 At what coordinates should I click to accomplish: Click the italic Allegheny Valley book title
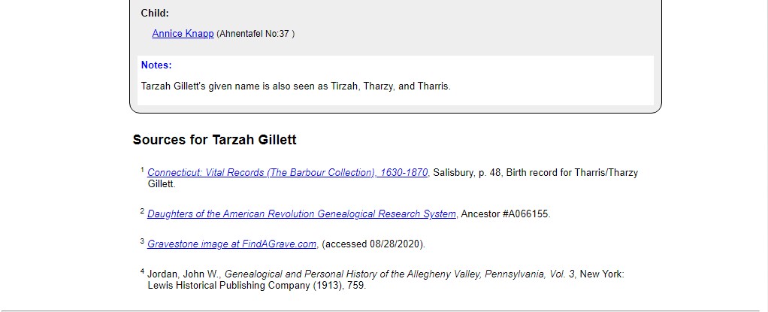400,274
